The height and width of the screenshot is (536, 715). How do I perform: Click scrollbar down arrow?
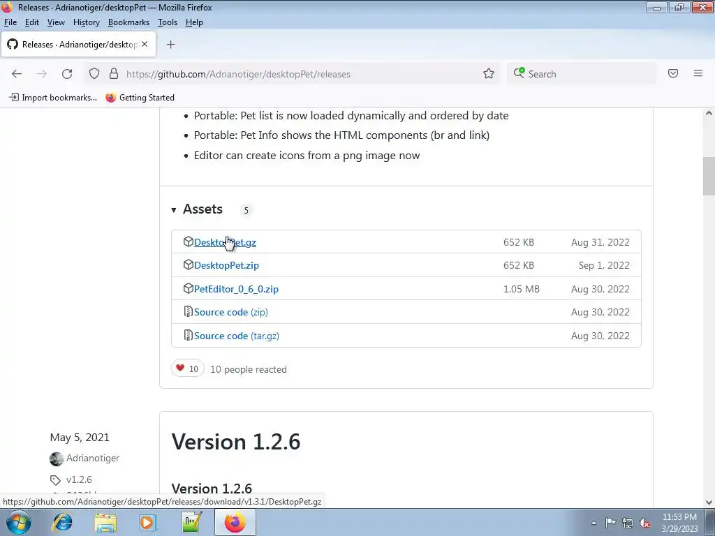pos(709,502)
